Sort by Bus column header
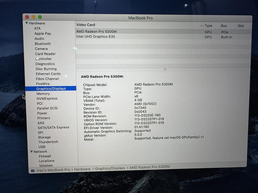The height and width of the screenshot is (193, 258). [224, 26]
